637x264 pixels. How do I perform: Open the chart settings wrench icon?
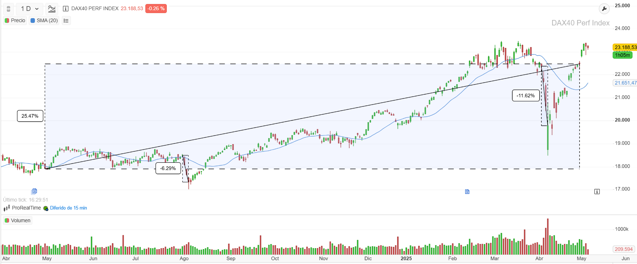pyautogui.click(x=604, y=8)
